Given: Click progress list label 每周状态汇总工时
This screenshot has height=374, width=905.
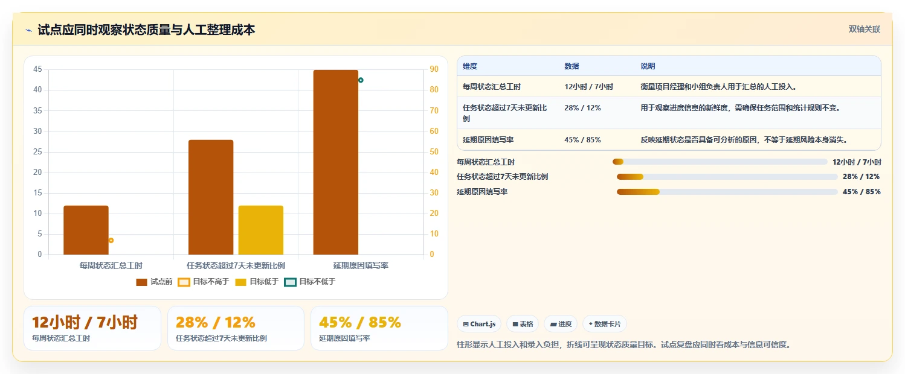Looking at the screenshot, I should (x=486, y=162).
